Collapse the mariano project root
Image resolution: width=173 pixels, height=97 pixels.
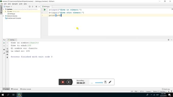3,9
